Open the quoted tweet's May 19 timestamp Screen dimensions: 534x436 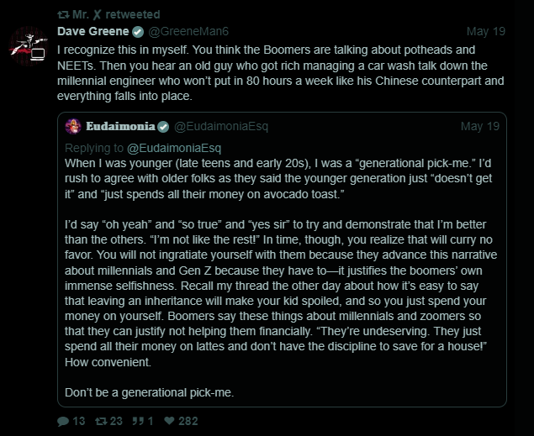(480, 126)
